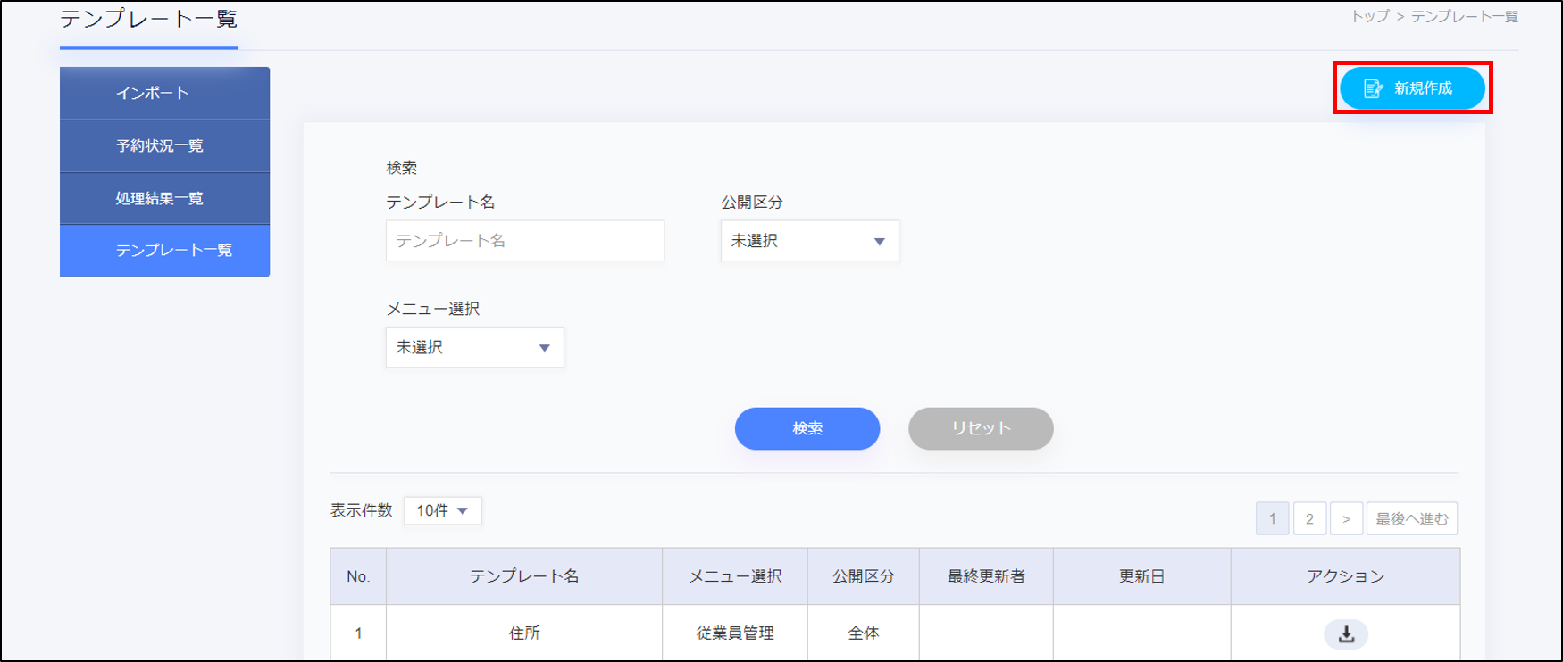Image resolution: width=1563 pixels, height=662 pixels.
Task: Expand the メニュー選択 dropdown
Action: 474,348
